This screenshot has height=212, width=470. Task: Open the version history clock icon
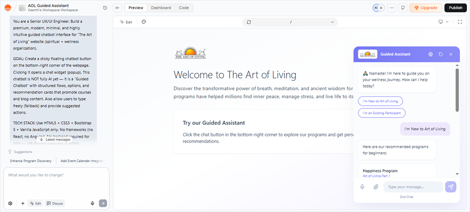click(105, 8)
